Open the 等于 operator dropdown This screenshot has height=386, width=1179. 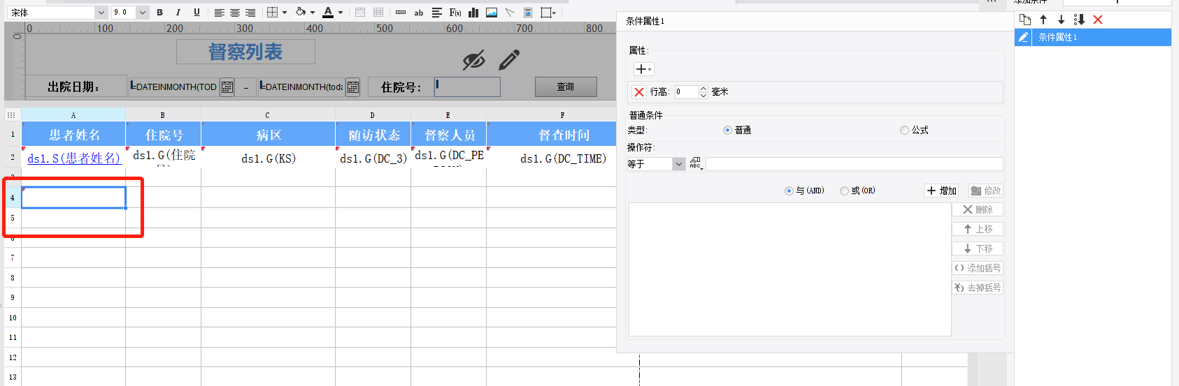coord(678,164)
